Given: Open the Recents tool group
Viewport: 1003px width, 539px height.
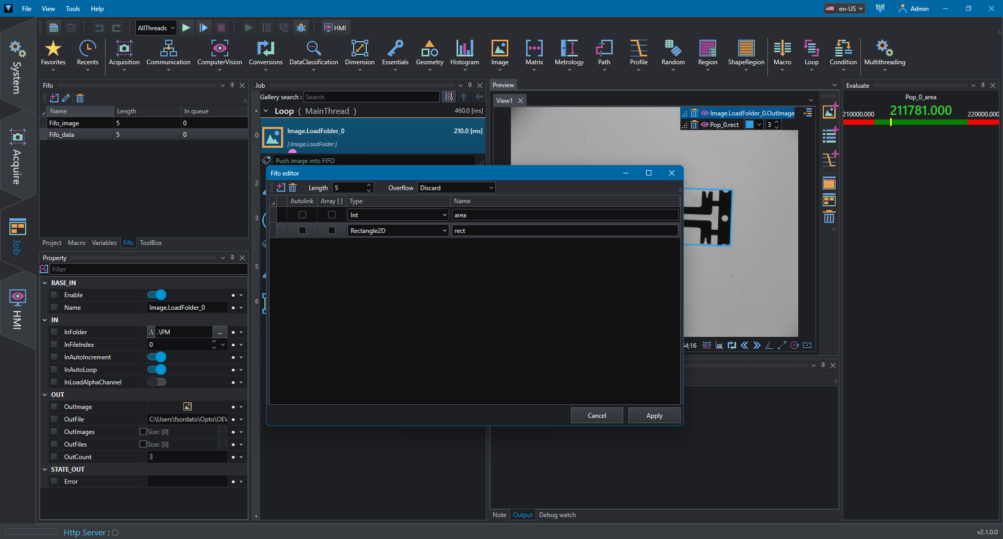Looking at the screenshot, I should (x=88, y=54).
